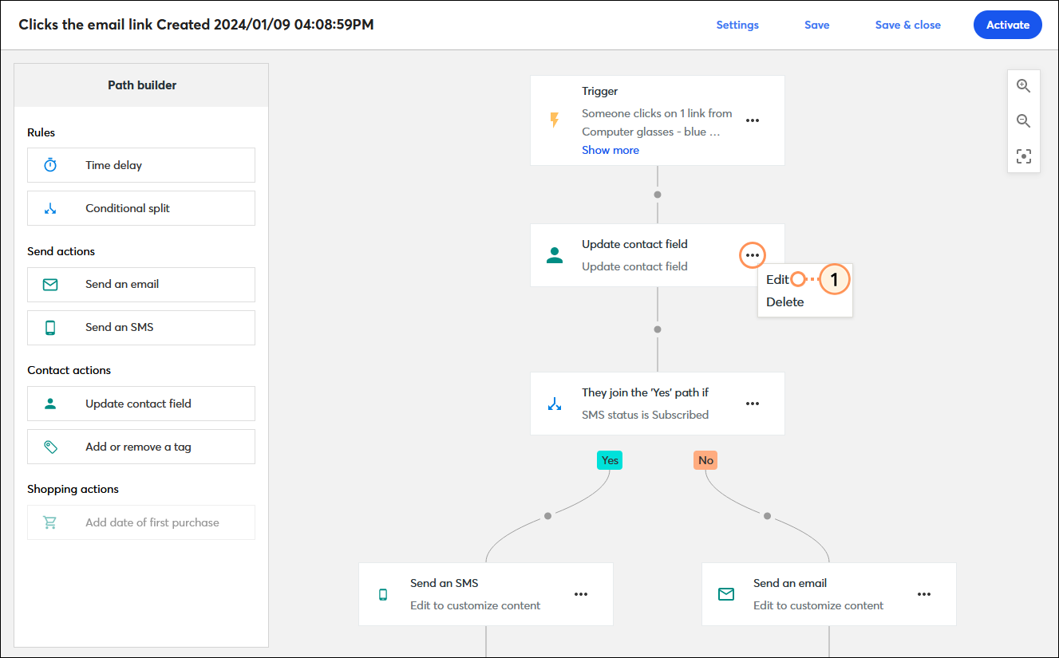This screenshot has height=658, width=1059.
Task: Select the No branch label
Action: coord(705,460)
